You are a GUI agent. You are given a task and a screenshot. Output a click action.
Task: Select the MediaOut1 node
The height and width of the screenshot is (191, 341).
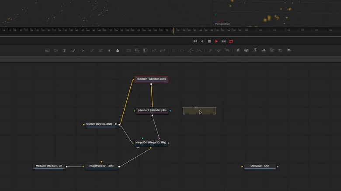click(x=260, y=166)
